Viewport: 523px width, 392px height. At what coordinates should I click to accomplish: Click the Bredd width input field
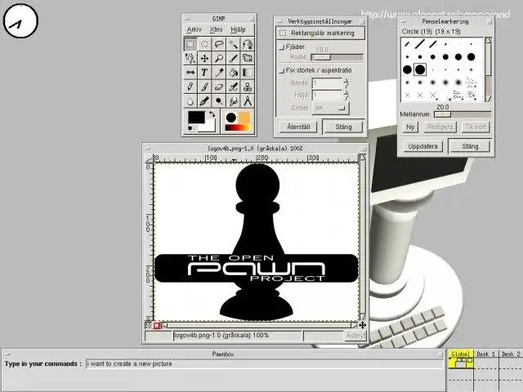click(x=327, y=83)
